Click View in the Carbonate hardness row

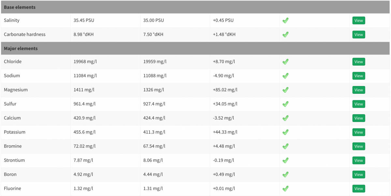pos(358,35)
